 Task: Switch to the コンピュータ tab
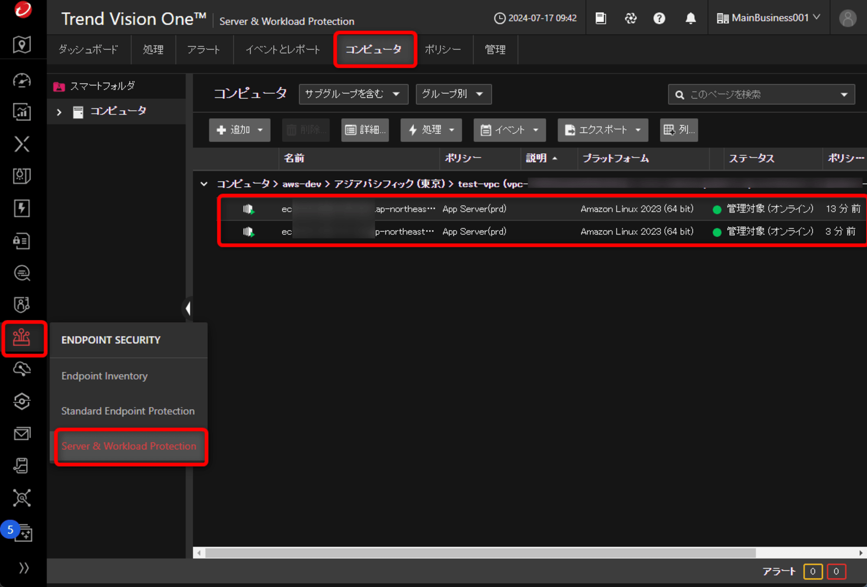point(375,49)
